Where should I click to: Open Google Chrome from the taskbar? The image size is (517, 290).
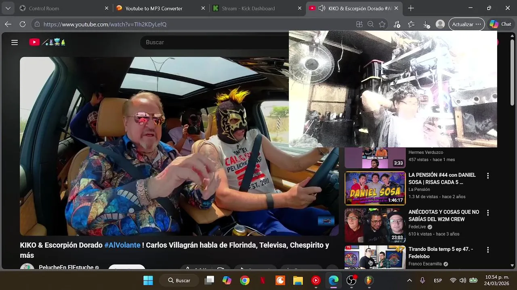pyautogui.click(x=245, y=280)
